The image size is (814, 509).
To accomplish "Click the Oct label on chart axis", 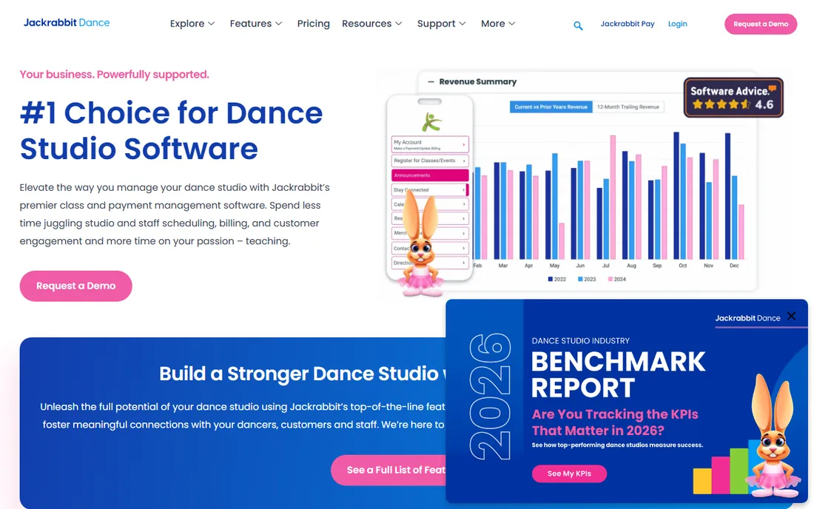I will (x=683, y=266).
